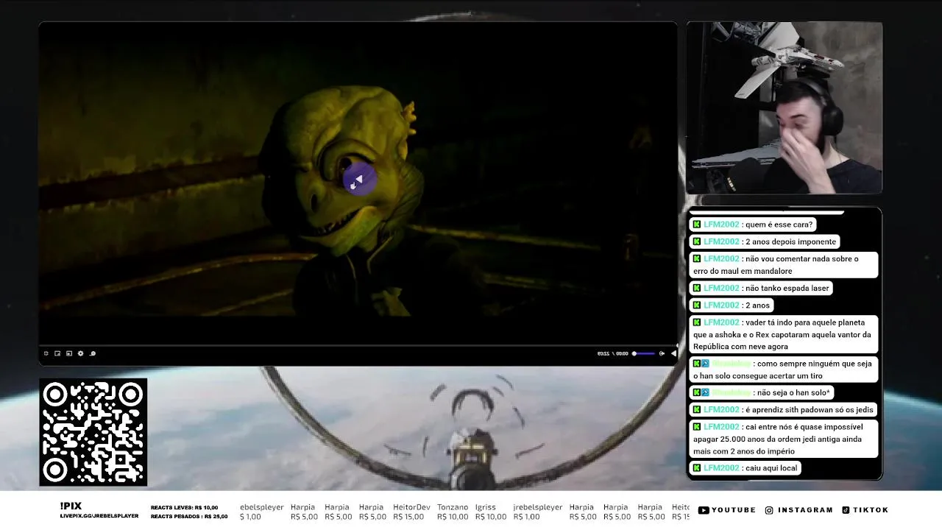Click the message 'cai entre nós é quase impossível'
Screen dimensions: 942x530
(784, 439)
